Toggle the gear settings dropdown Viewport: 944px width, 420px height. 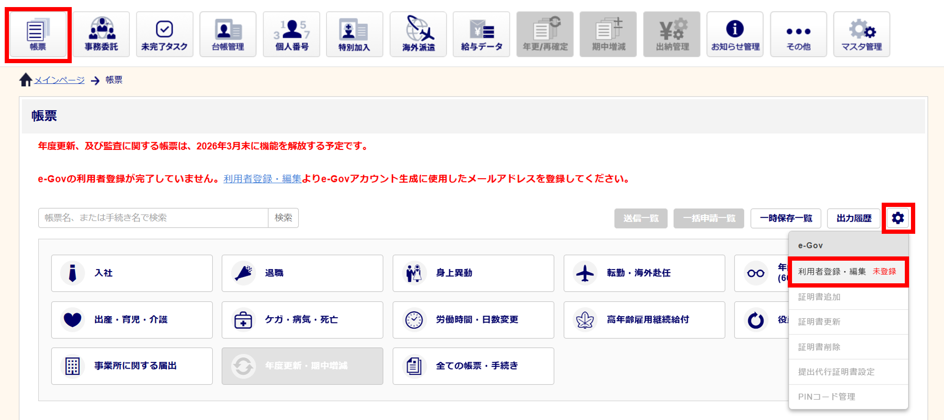point(898,218)
